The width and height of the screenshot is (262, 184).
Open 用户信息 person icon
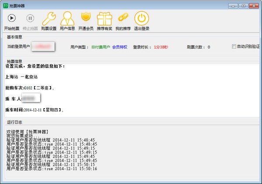click(x=67, y=19)
